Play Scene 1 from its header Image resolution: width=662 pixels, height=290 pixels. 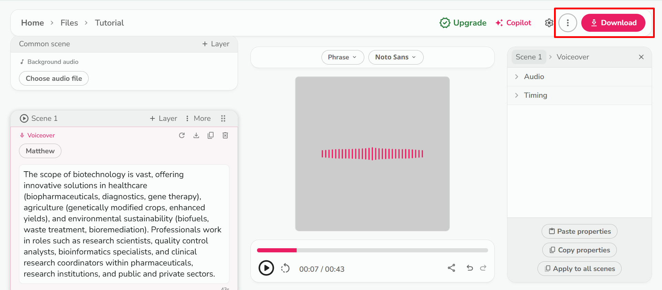[x=24, y=118]
